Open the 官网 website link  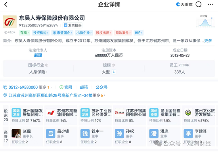click(66, 87)
